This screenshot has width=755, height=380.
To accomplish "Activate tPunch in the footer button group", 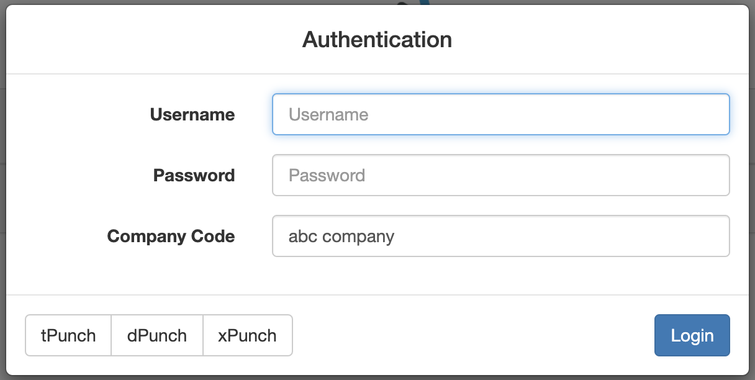I will (68, 335).
